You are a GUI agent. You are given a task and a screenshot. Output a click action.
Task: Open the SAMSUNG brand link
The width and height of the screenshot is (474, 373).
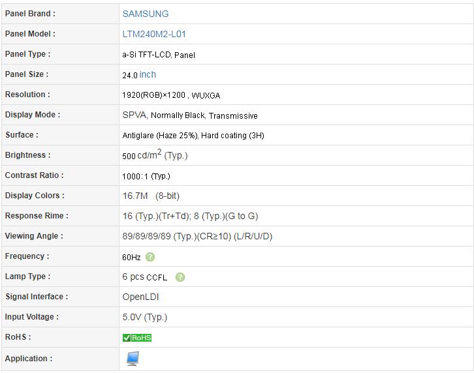click(x=146, y=14)
